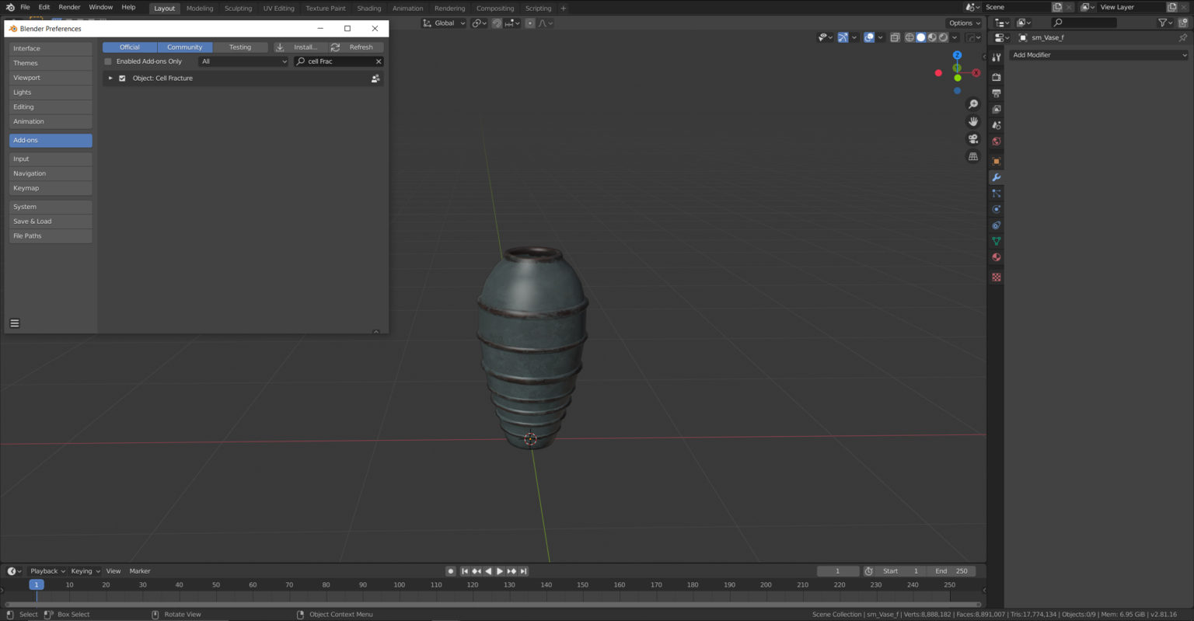Switch to Render Properties camera icon
The image size is (1194, 621).
point(996,76)
